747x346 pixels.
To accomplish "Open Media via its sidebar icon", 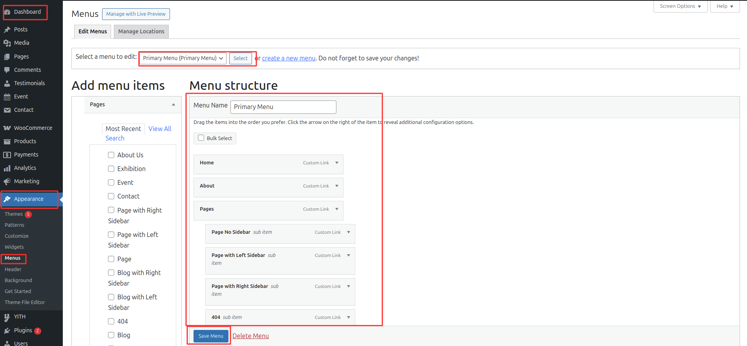I will [x=7, y=43].
